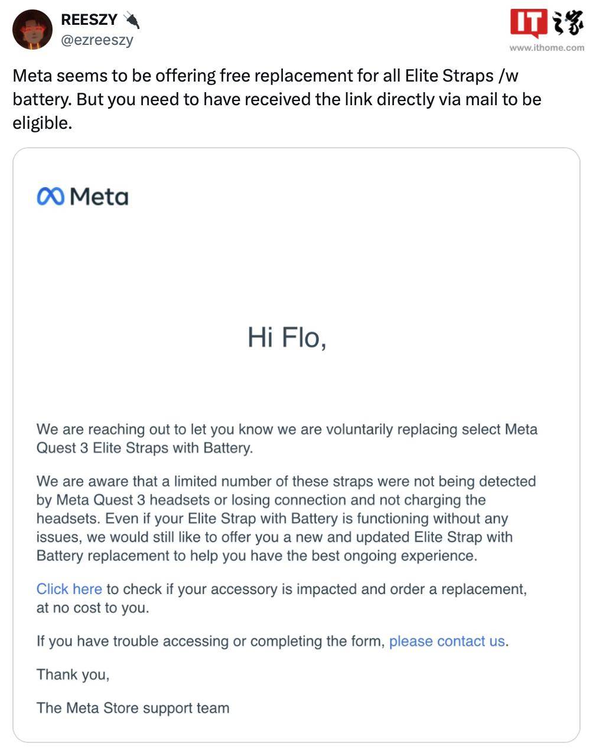Open the REESZY display name
The image size is (593, 753).
[x=89, y=20]
